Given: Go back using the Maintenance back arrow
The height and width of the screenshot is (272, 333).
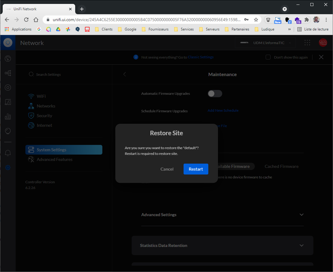Looking at the screenshot, I should tap(124, 74).
